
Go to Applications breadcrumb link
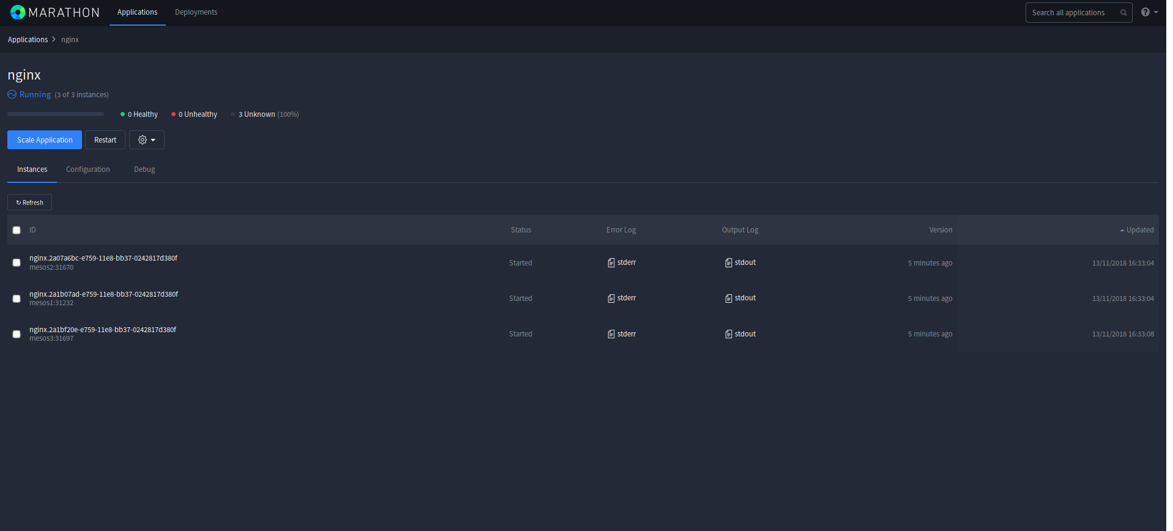28,40
